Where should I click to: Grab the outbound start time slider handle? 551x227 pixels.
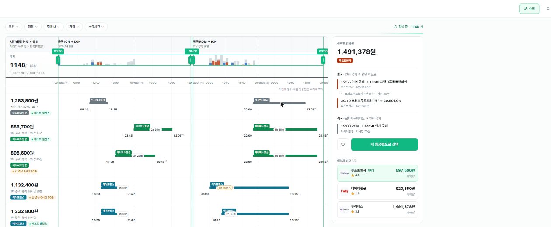58,60
